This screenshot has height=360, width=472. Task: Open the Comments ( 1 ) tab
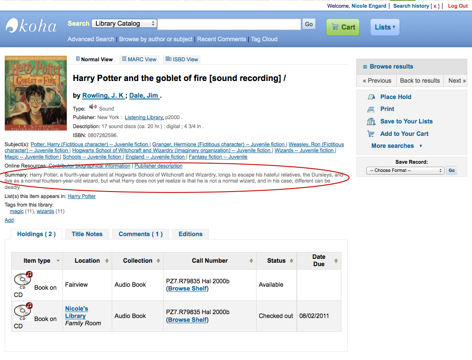tap(140, 234)
